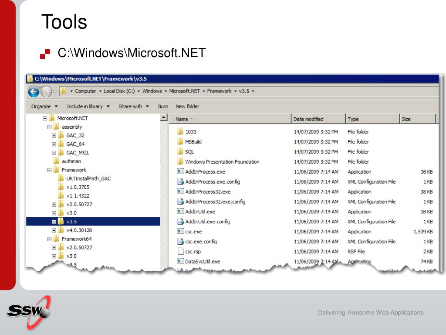
Task: Click the AddInProcess.exe application icon
Action: pos(180,171)
